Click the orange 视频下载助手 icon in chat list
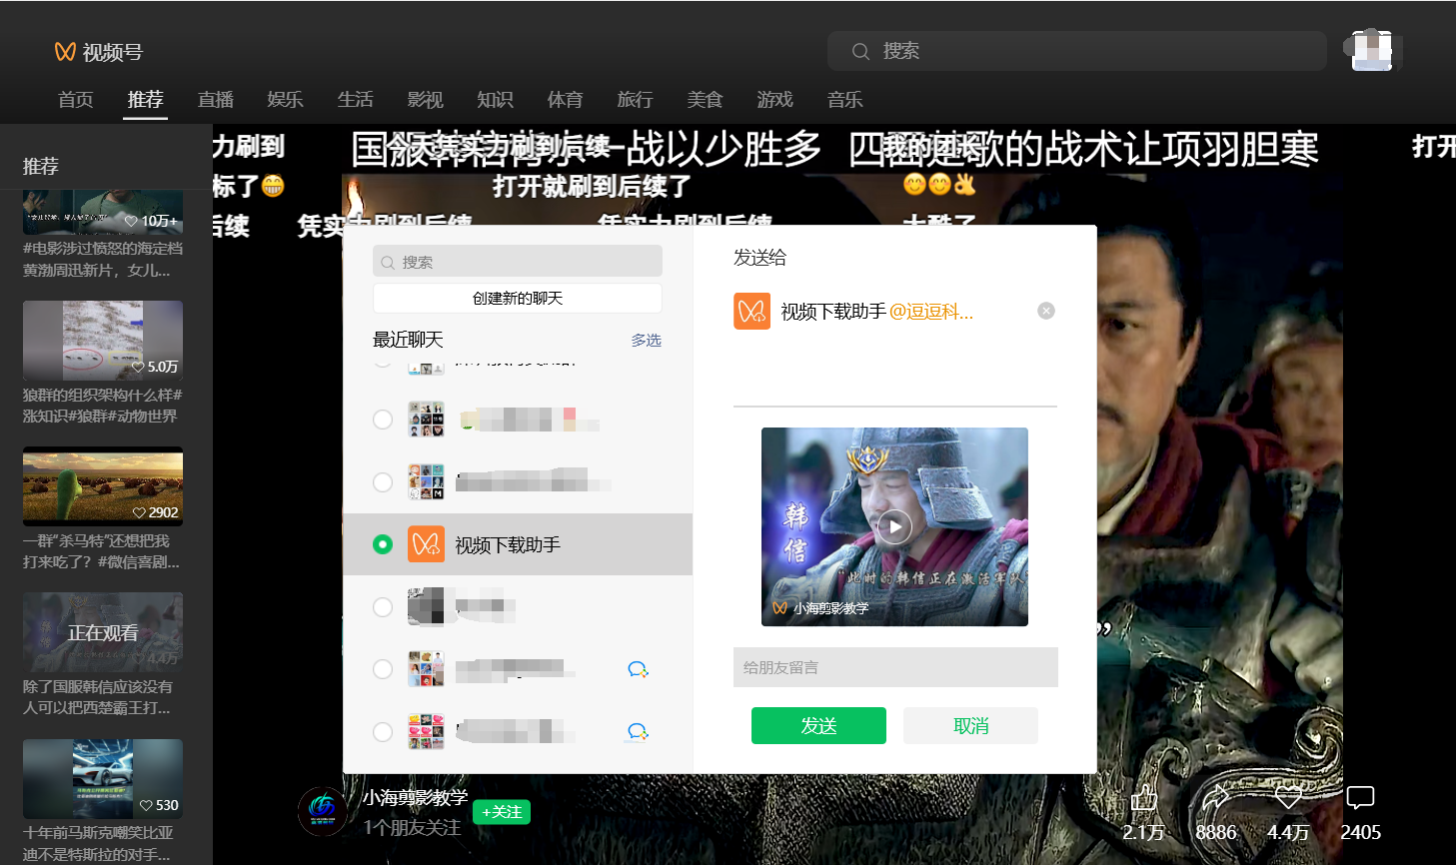This screenshot has height=865, width=1456. click(426, 544)
